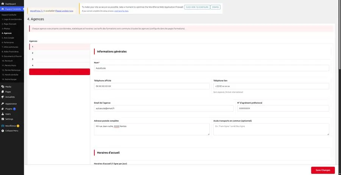Click the Email de l'agence field
This screenshot has height=175, width=341.
tap(164, 108)
